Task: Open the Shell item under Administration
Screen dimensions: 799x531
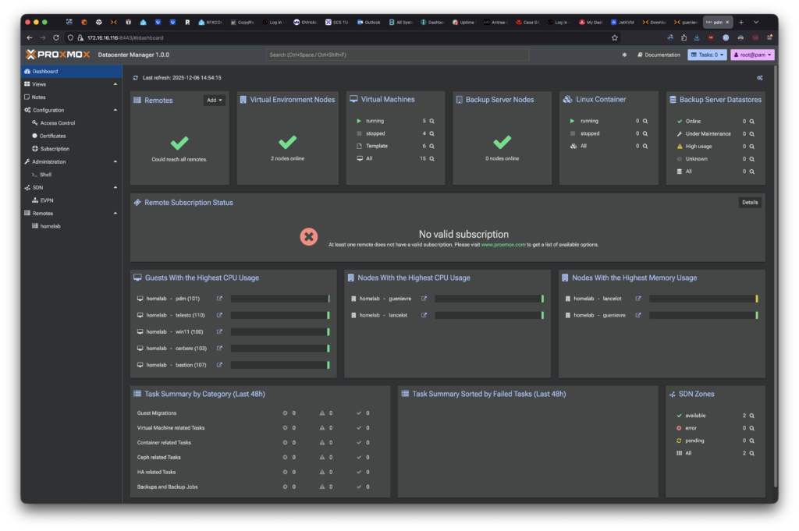Action: [x=46, y=175]
